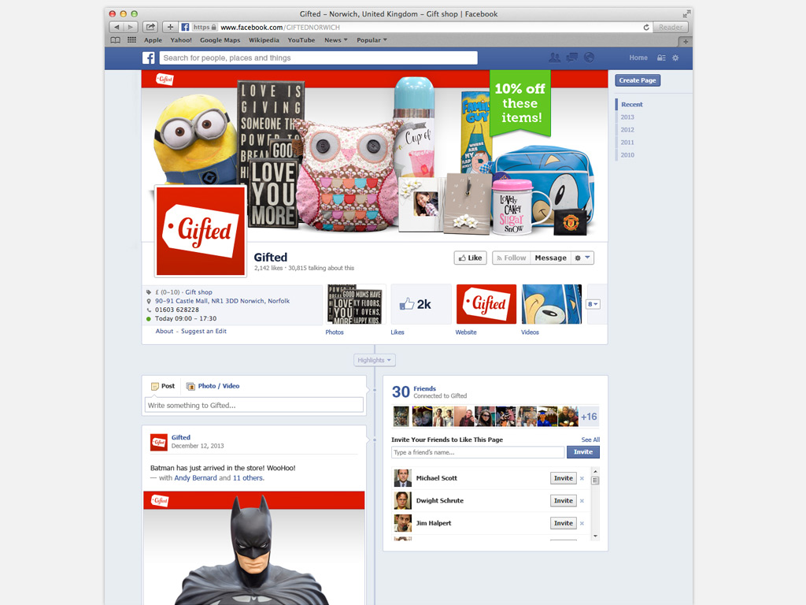The image size is (806, 605).
Task: Go to Facebook Home
Action: [638, 58]
